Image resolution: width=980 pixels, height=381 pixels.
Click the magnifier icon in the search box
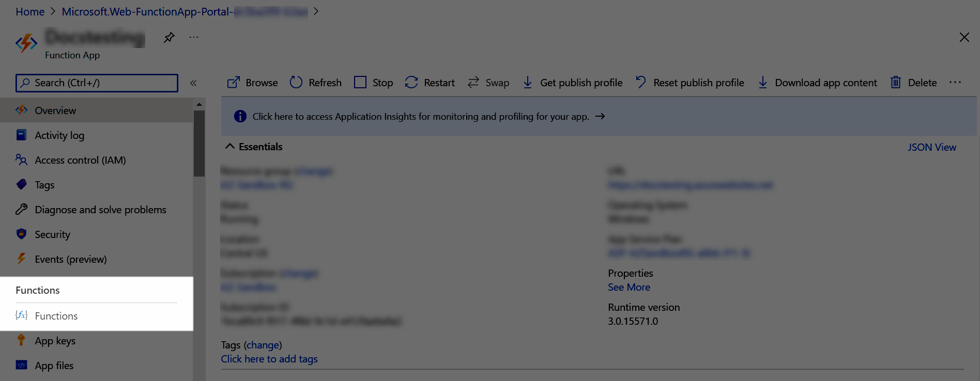pos(25,83)
